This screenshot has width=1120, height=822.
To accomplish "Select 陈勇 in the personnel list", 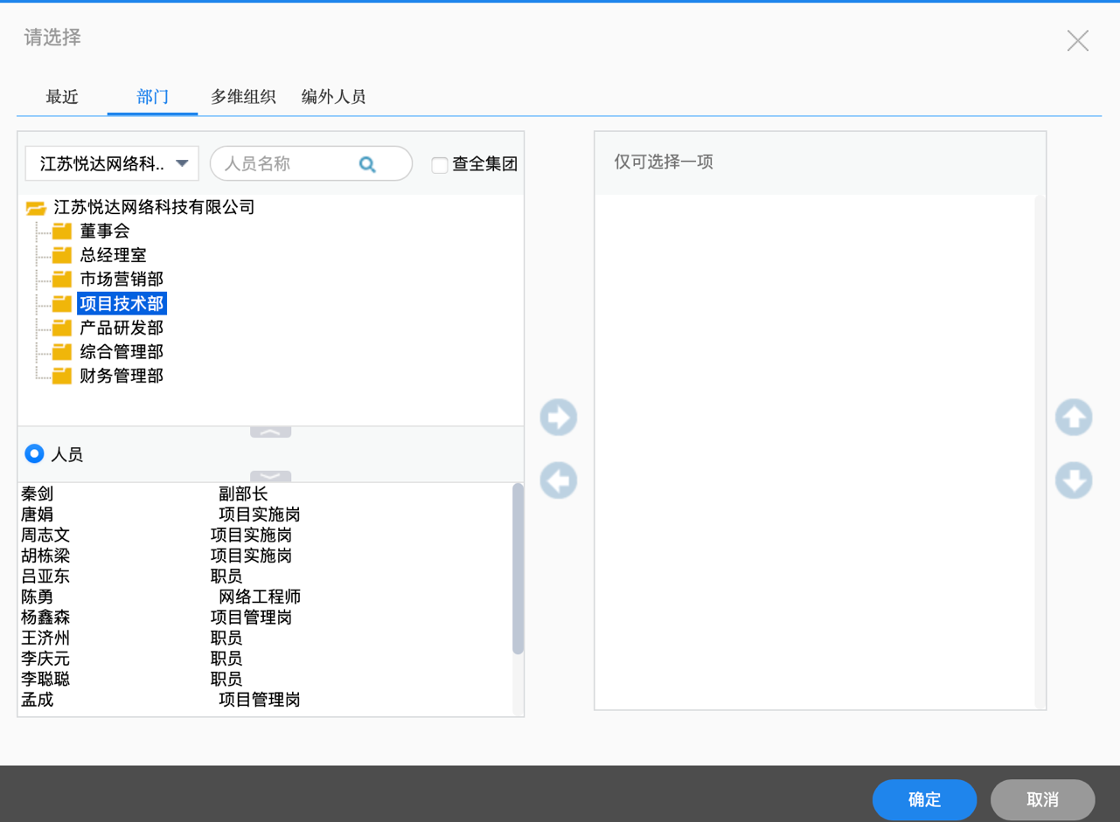I will point(38,597).
